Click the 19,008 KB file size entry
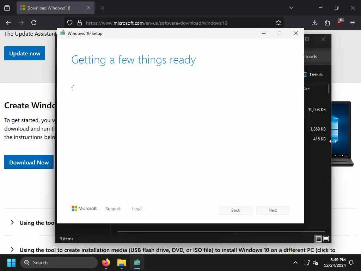 tap(317, 110)
